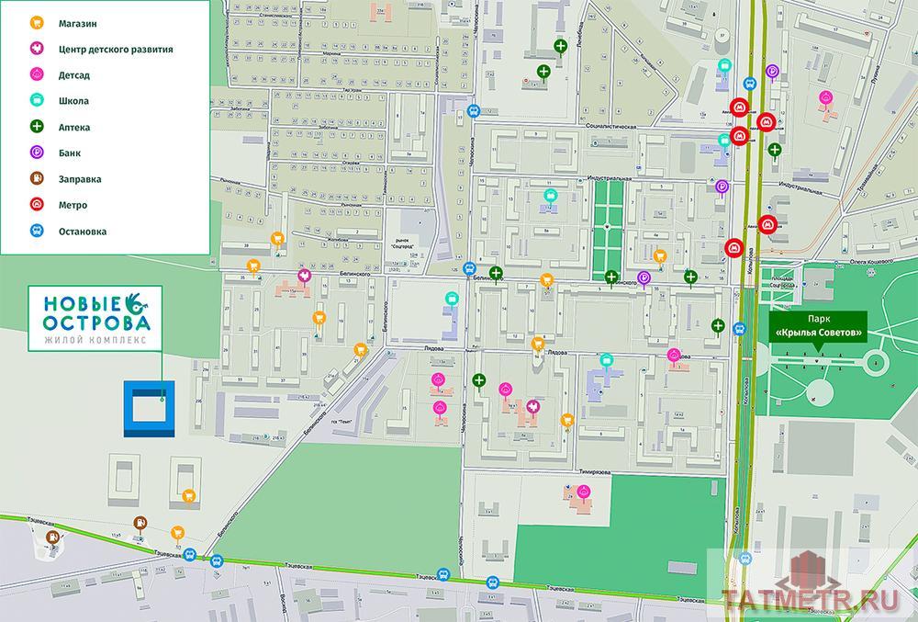Select the blue Остановка bus legend icon

(37, 231)
